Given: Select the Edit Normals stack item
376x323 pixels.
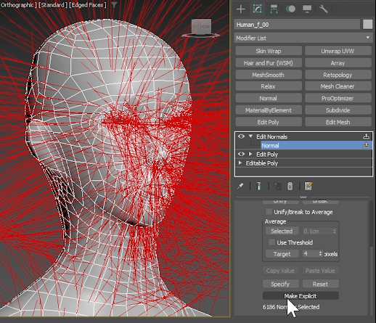Looking at the screenshot, I should coord(272,136).
